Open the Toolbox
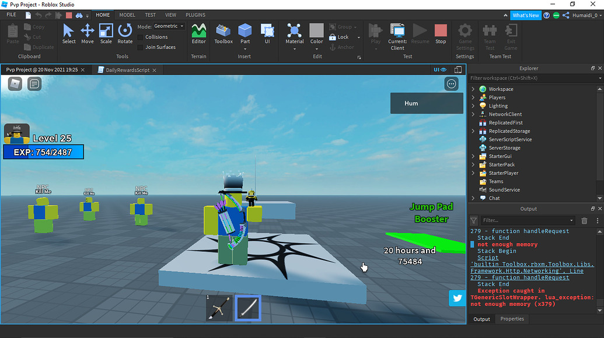Viewport: 604px width, 338px height. click(222, 33)
